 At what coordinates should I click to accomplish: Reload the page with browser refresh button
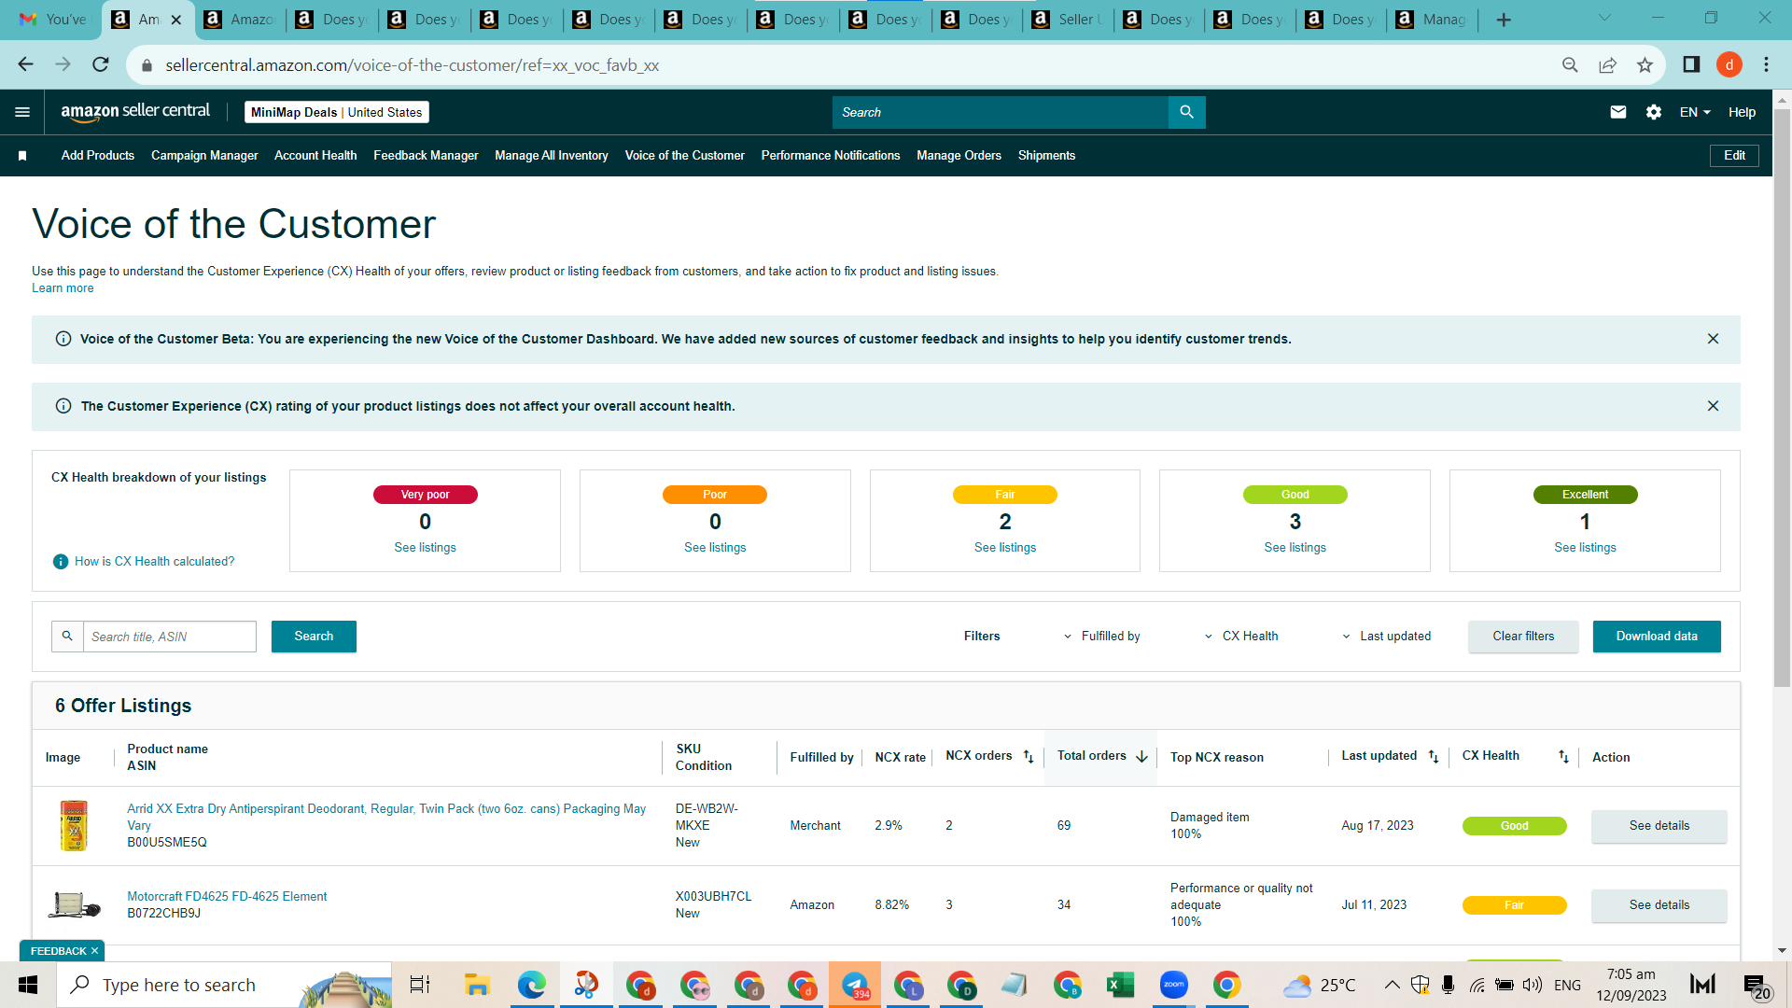pyautogui.click(x=101, y=65)
